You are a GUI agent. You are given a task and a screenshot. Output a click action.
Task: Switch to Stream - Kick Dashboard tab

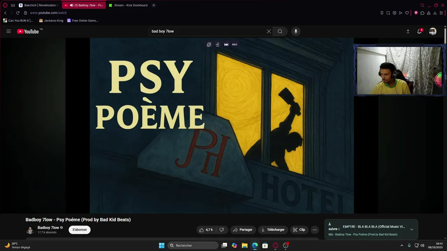click(128, 5)
